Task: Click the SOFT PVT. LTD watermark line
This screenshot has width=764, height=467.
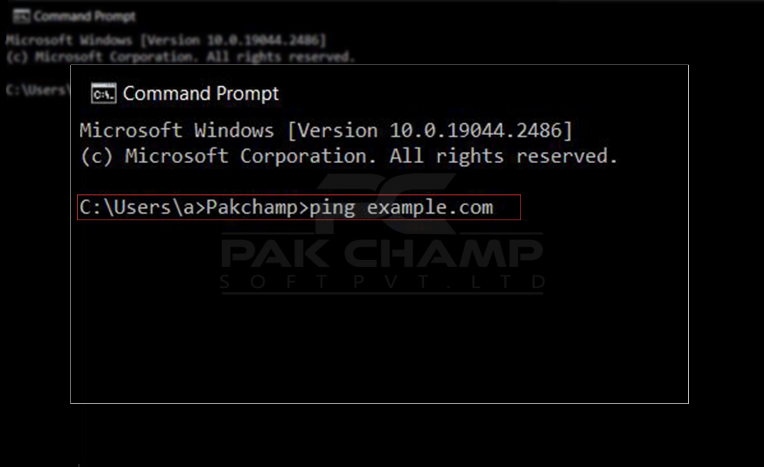Action: (x=382, y=282)
